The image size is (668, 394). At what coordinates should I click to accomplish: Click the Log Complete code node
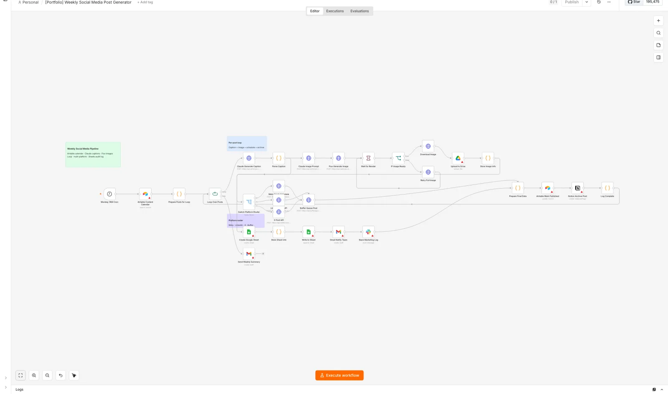click(x=607, y=188)
